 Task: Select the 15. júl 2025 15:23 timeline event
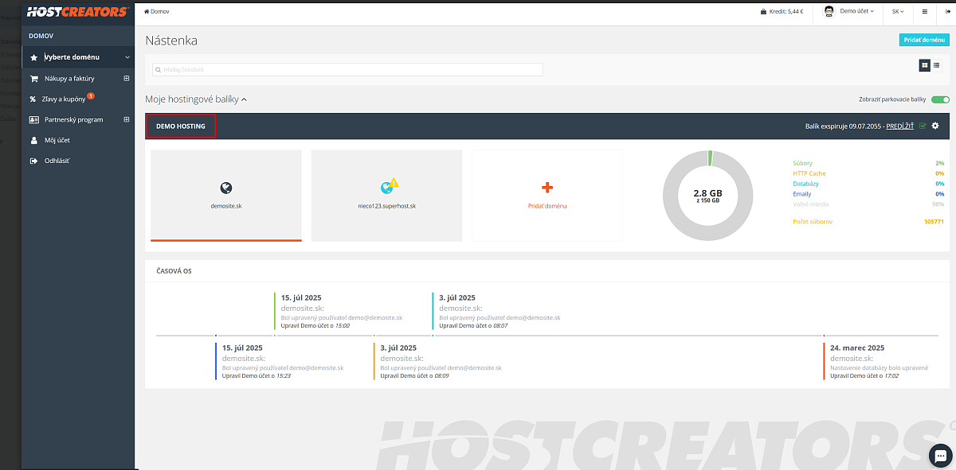tap(280, 361)
